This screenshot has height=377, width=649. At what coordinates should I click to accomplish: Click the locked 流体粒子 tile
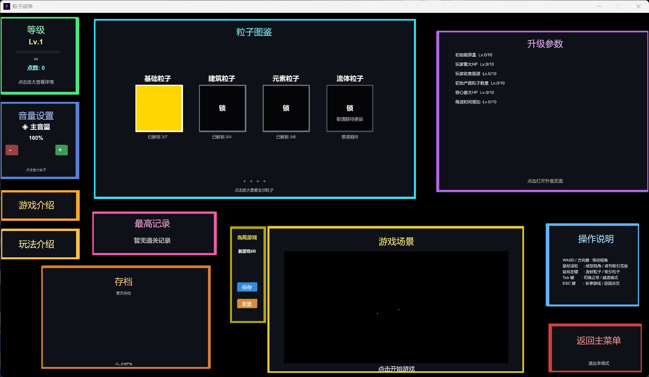(x=350, y=108)
